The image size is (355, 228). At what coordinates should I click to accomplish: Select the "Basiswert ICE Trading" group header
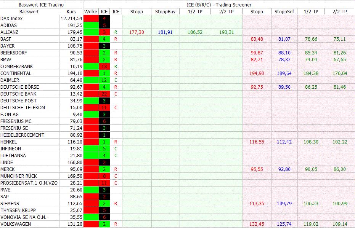coord(41,5)
